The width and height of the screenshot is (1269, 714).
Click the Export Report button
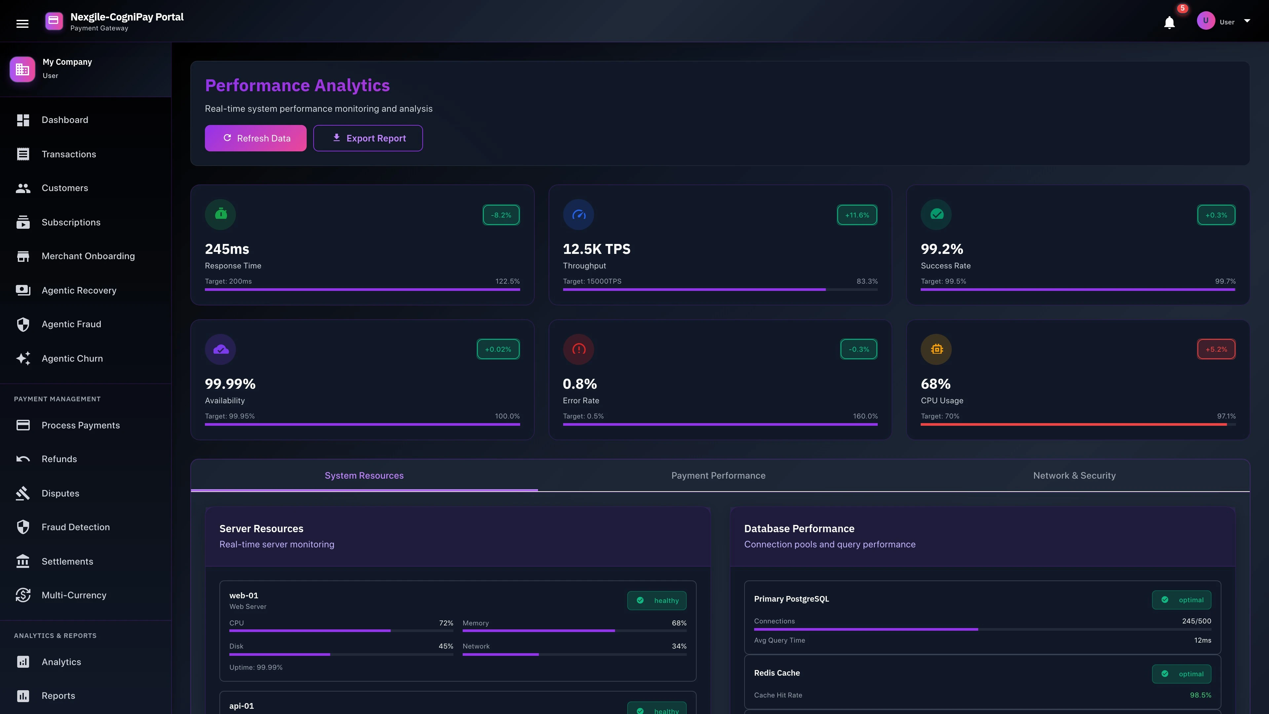368,138
